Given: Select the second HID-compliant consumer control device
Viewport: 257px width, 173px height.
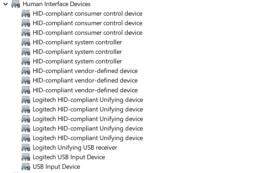Looking at the screenshot, I should [87, 23].
